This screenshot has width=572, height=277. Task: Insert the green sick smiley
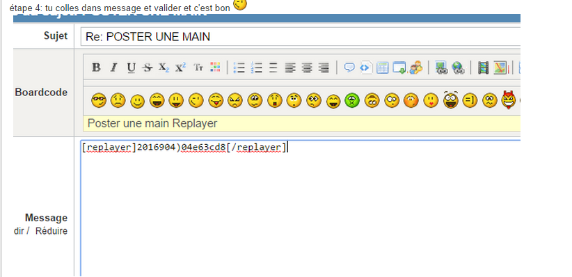[x=352, y=100]
